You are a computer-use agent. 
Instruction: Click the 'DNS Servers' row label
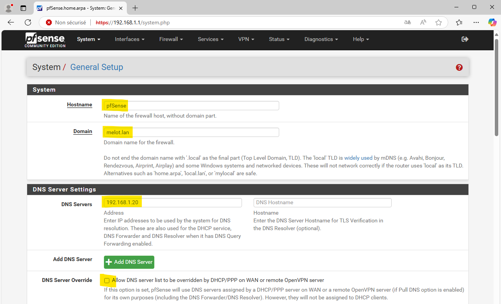77,204
